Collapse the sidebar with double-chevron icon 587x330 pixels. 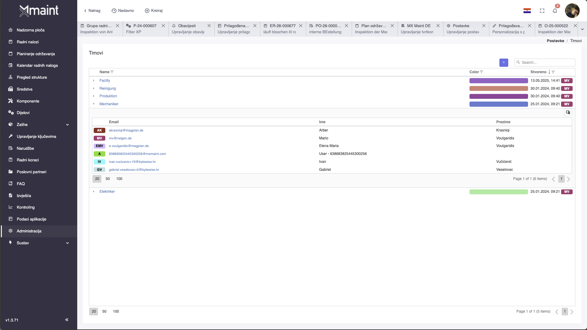[67, 320]
